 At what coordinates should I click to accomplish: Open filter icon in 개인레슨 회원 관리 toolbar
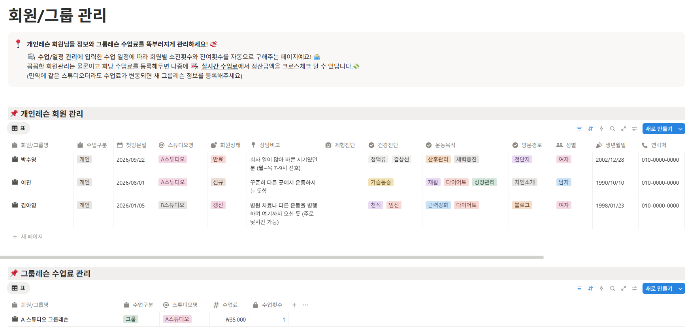tap(579, 129)
